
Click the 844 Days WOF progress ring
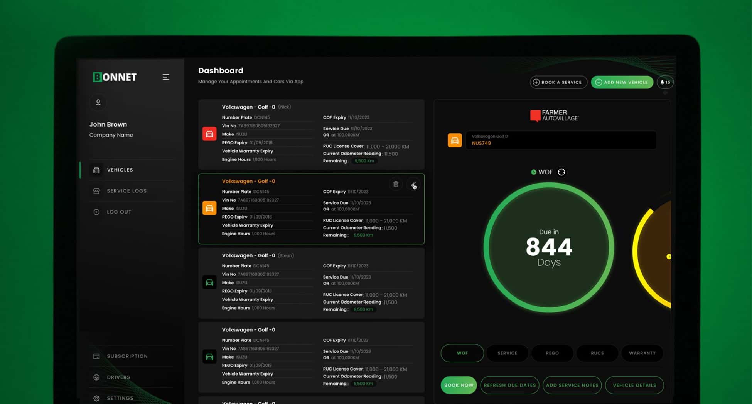[x=549, y=247]
